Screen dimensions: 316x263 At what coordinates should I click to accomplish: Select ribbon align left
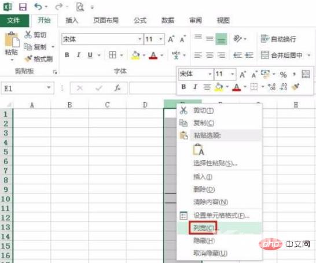[198, 55]
